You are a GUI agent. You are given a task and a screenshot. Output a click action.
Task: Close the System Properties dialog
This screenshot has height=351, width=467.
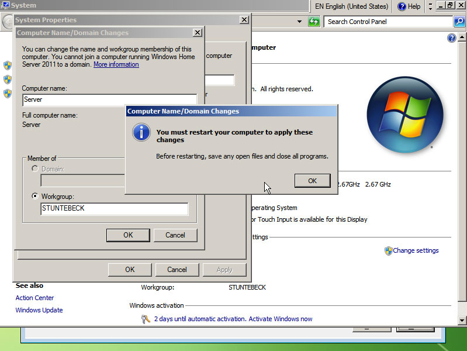point(244,20)
